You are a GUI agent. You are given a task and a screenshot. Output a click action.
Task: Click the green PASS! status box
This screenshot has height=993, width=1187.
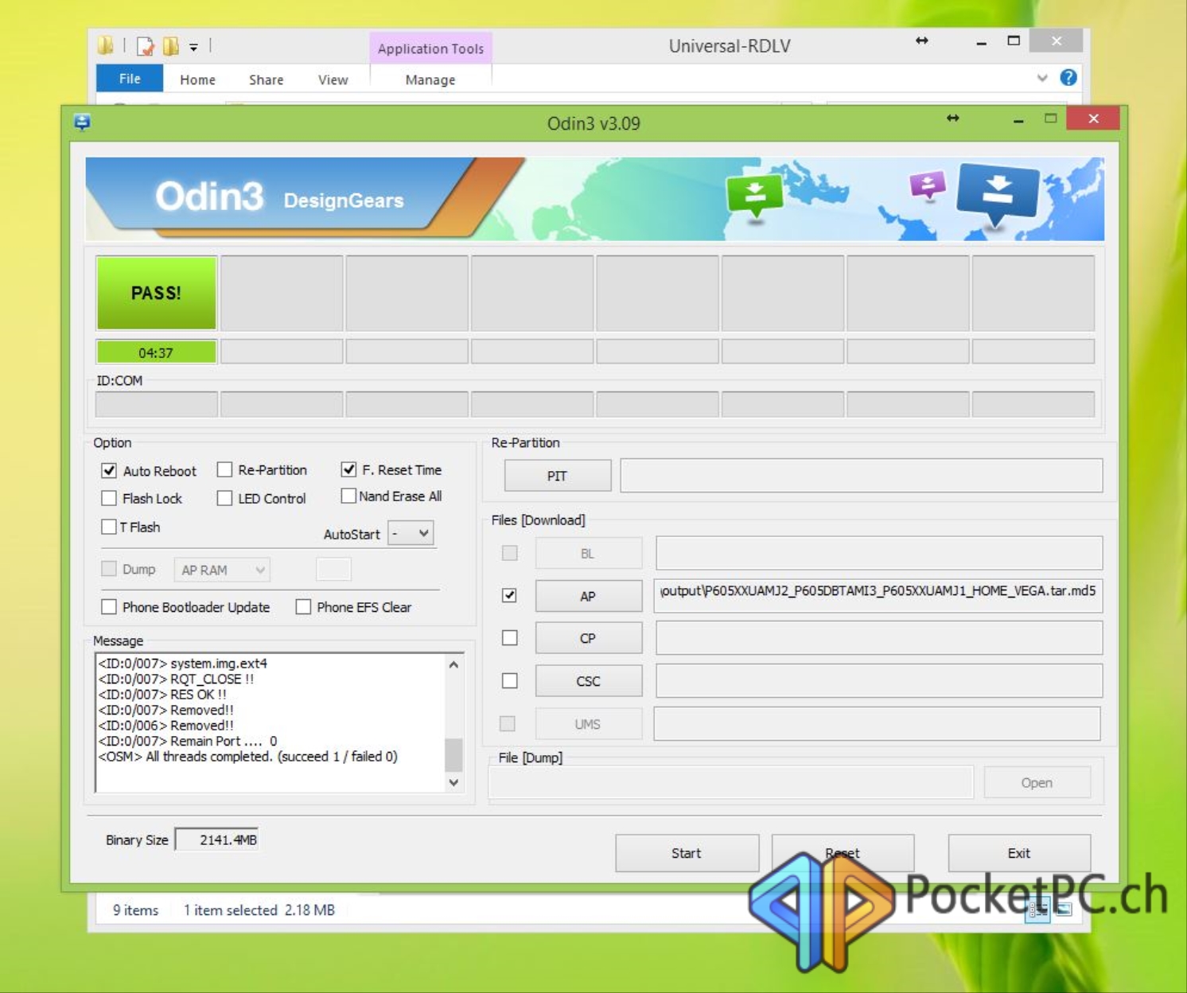click(156, 293)
